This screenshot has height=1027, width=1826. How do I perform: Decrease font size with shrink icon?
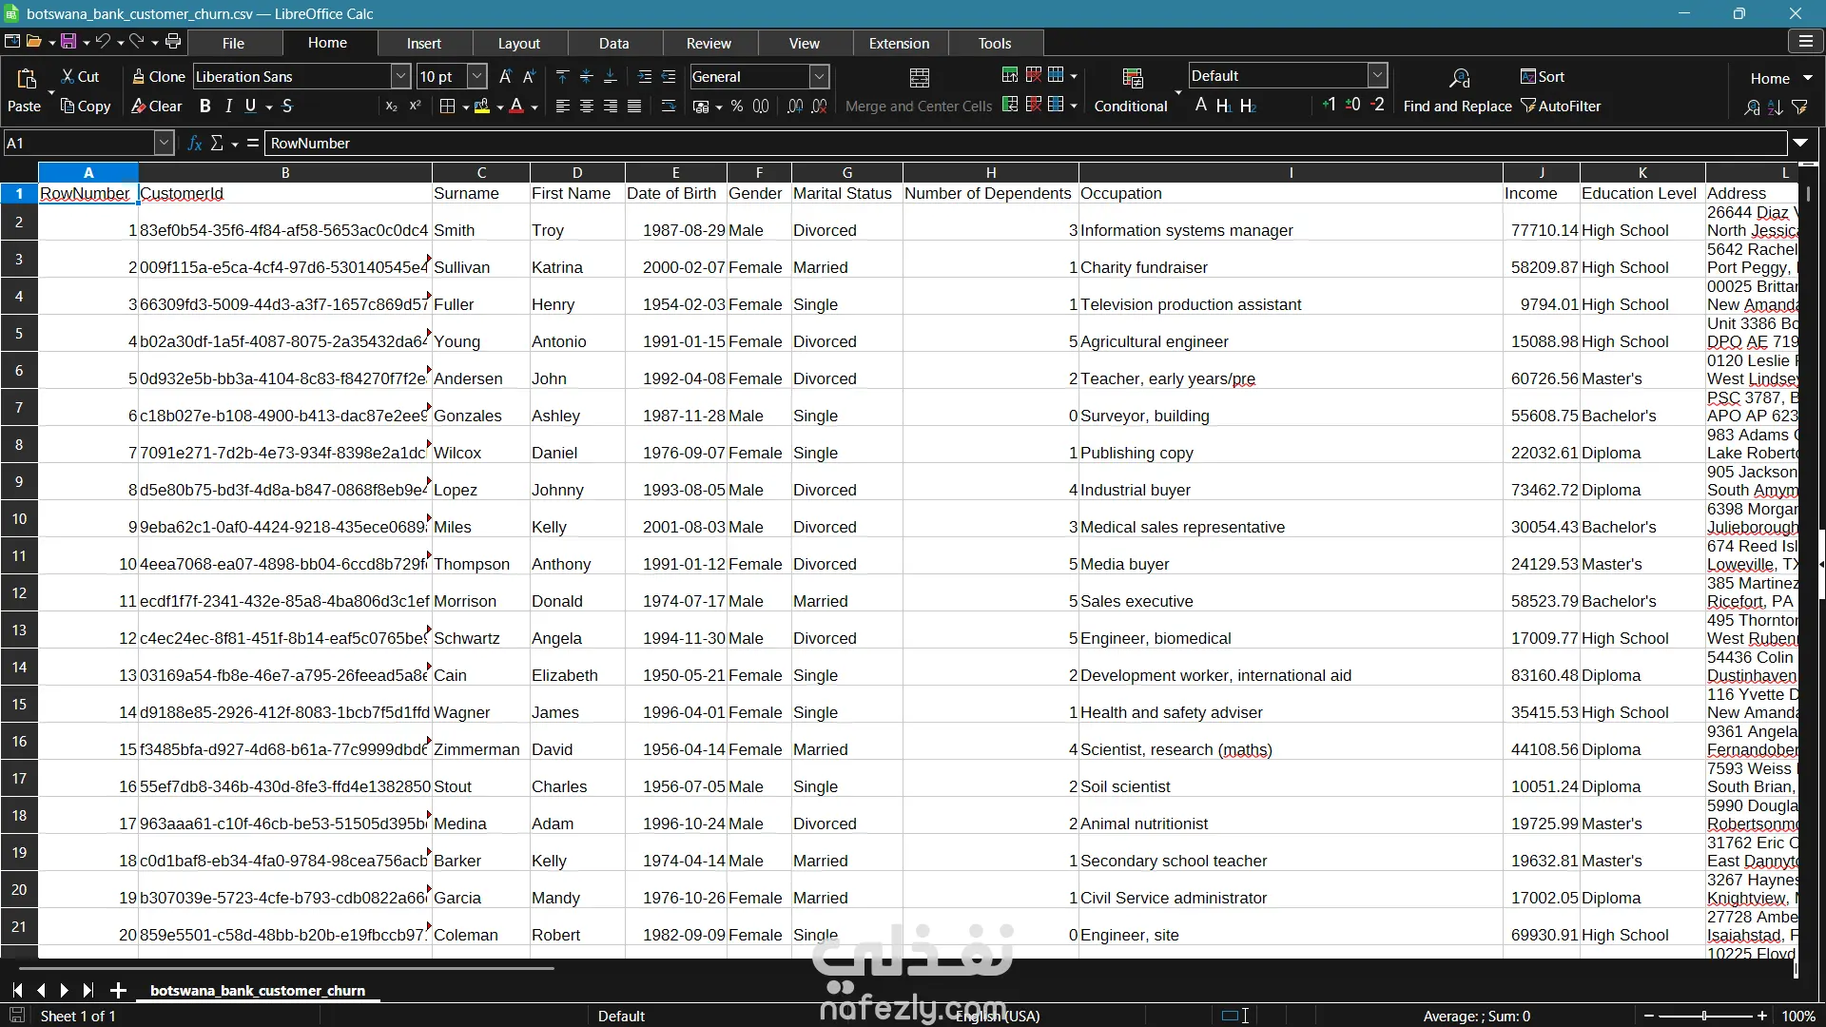[530, 77]
